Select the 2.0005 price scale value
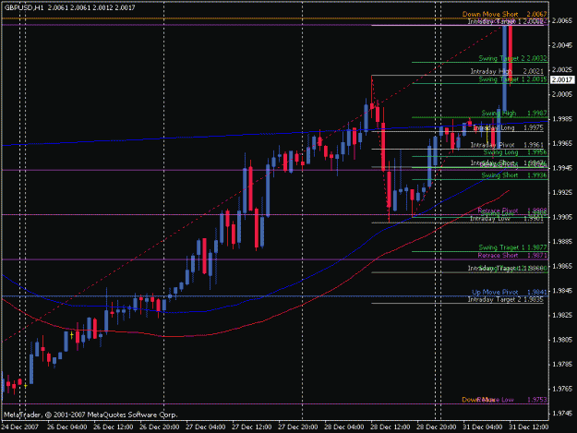The image size is (577, 433). (562, 94)
